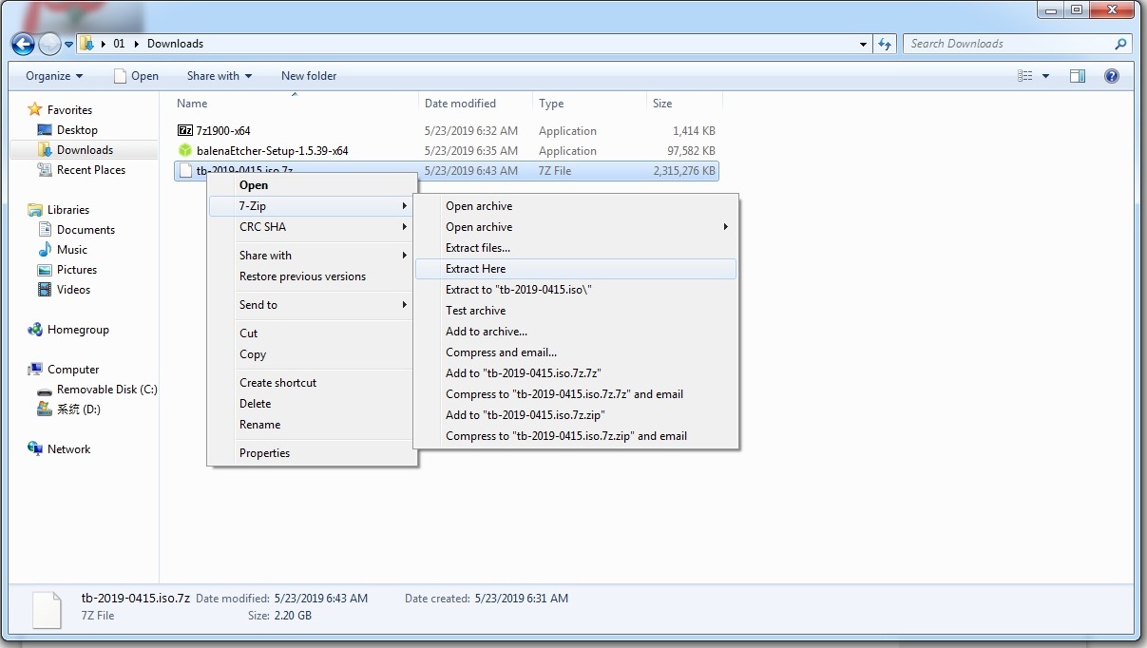
Task: Click the balenaEtcher setup green cube icon
Action: pyautogui.click(x=185, y=151)
